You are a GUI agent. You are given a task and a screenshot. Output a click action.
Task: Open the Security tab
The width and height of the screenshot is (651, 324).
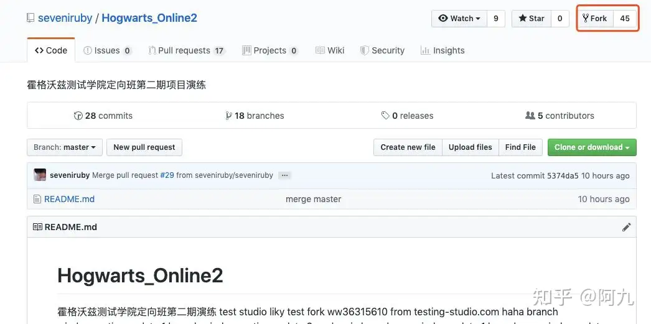coord(382,50)
